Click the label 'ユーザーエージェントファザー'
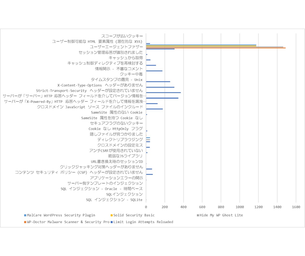 (116, 47)
